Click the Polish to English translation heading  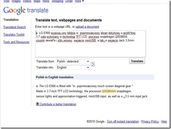click(x=55, y=77)
